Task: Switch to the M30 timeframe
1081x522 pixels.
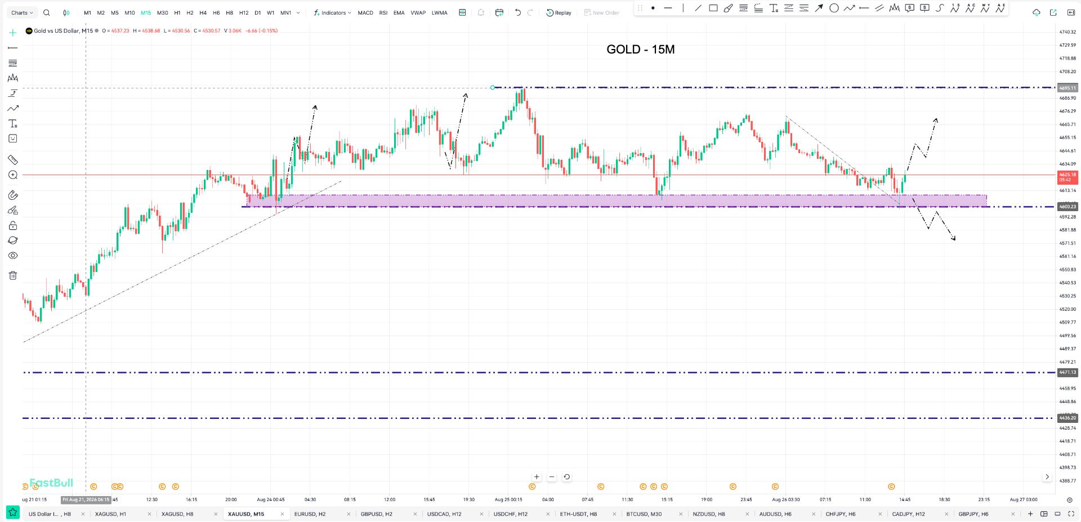Action: click(x=162, y=12)
